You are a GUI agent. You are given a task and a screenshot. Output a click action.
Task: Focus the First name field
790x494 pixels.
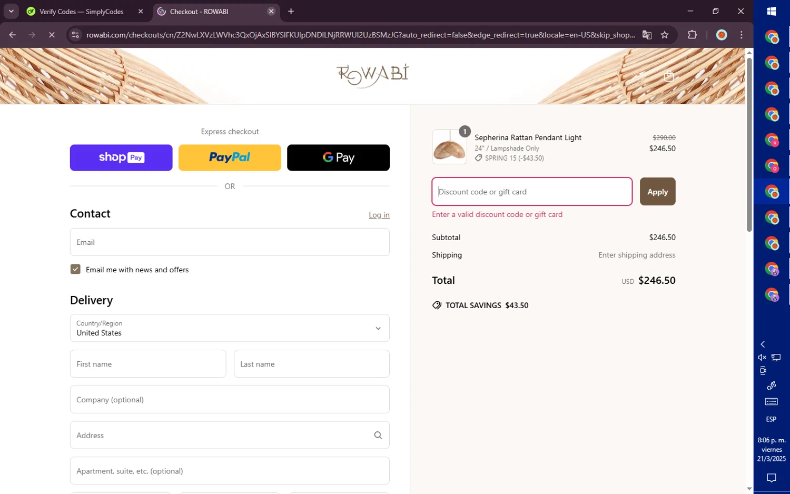148,364
